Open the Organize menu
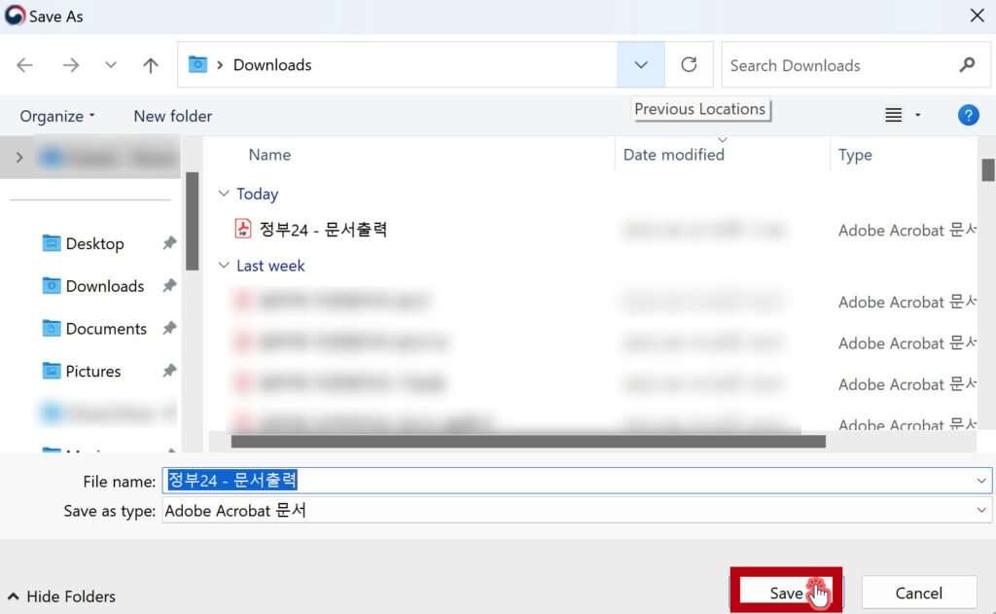The width and height of the screenshot is (996, 614). point(53,115)
